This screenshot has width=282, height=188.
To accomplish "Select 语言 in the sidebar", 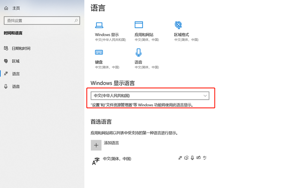I will [x=16, y=74].
